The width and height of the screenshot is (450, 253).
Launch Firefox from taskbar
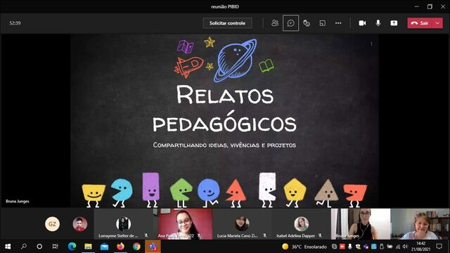120,247
